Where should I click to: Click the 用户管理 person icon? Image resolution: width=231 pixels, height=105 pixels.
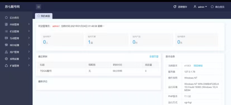(x=6, y=52)
